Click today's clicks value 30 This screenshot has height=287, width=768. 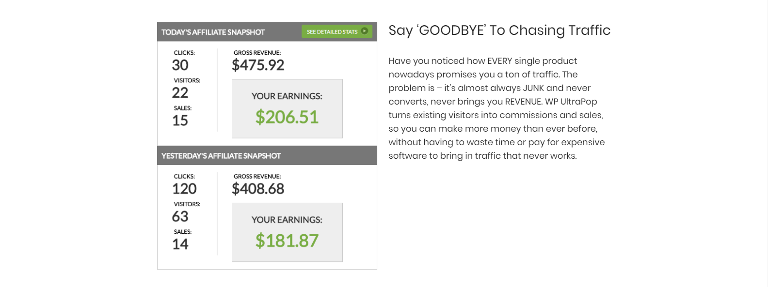[180, 65]
